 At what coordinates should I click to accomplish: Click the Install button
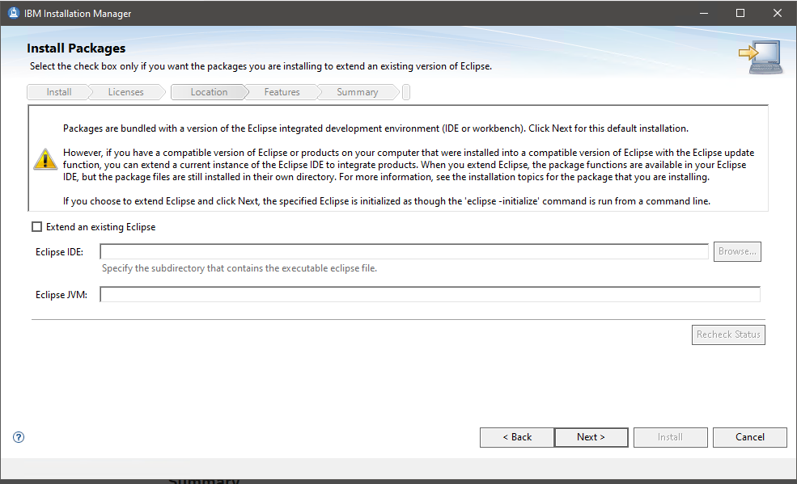click(x=670, y=437)
